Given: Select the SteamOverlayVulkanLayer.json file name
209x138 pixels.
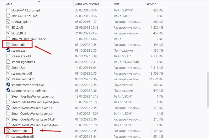Looking at the screenshot, I should coord(33,114).
